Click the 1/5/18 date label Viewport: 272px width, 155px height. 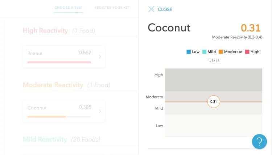coord(214,61)
